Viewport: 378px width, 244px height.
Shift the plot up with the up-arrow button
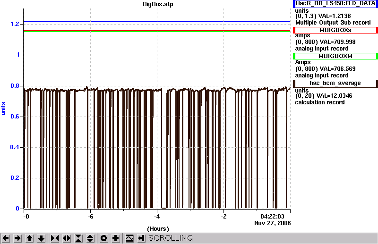point(29,238)
